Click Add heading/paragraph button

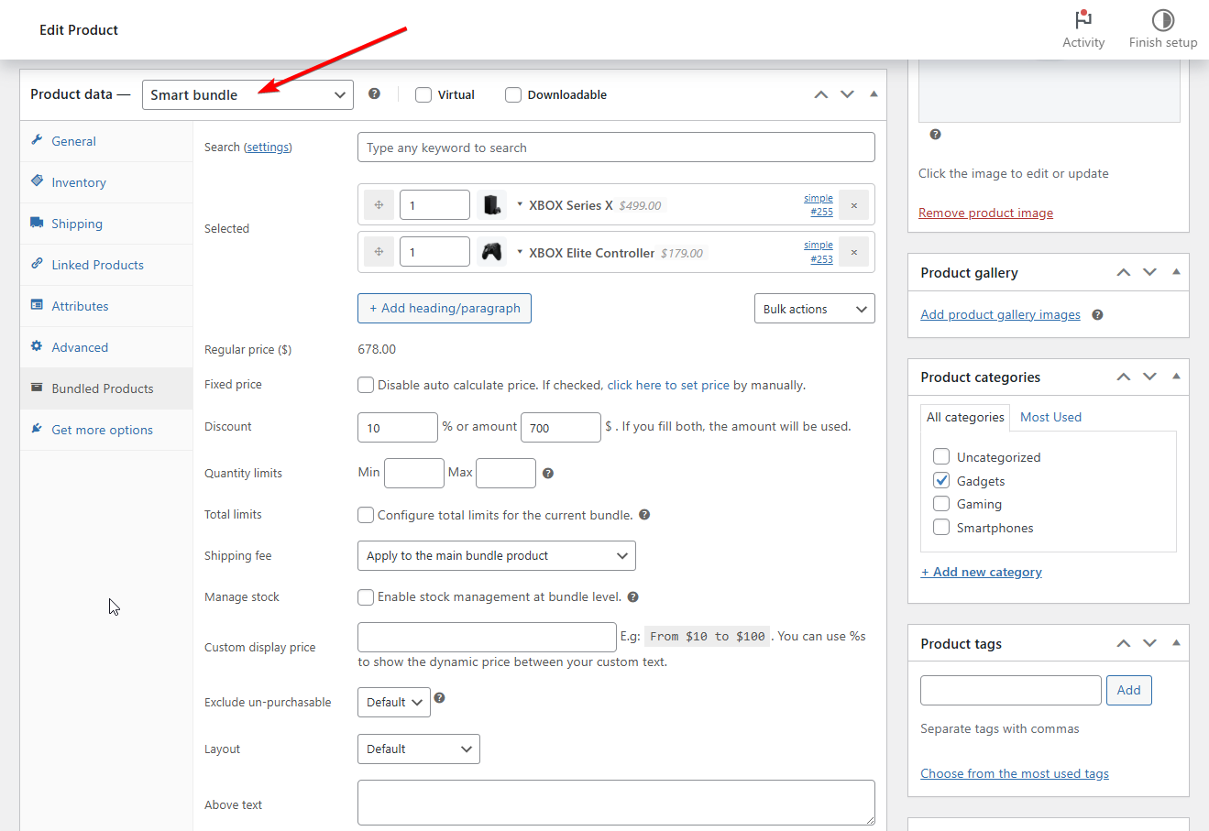pyautogui.click(x=445, y=309)
